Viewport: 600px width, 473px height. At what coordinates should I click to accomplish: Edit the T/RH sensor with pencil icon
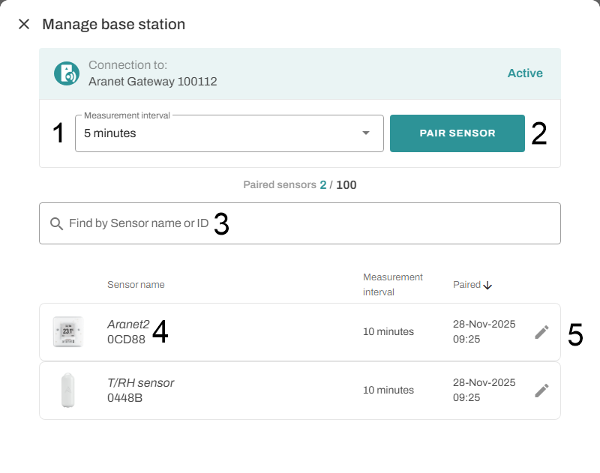[x=541, y=391]
